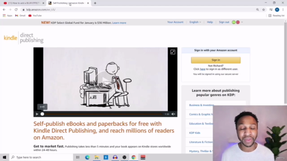Click the yellow Sign in button
This screenshot has width=287, height=161.
point(216,60)
